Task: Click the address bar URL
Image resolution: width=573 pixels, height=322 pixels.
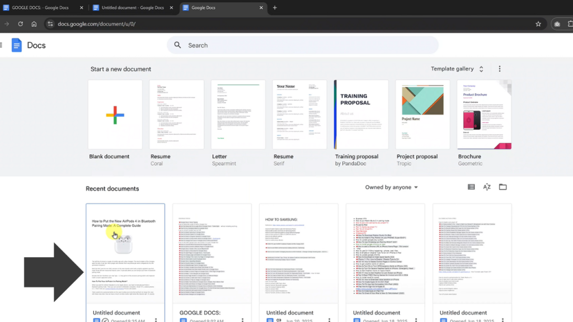Action: 96,24
